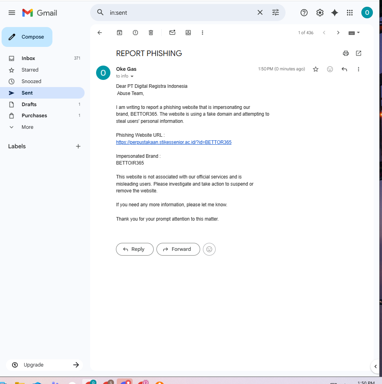Viewport: 382px width, 384px height.
Task: Show the side panel chevron
Action: pyautogui.click(x=376, y=367)
